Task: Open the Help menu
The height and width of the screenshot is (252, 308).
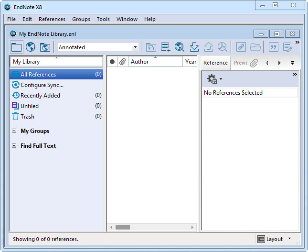Action: pos(149,19)
